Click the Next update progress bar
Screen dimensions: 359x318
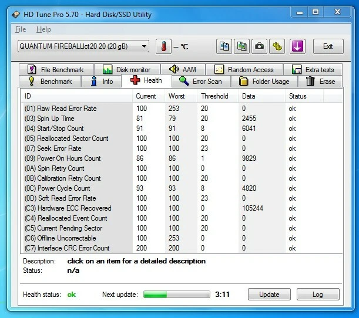coord(176,294)
